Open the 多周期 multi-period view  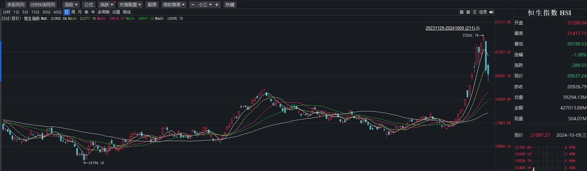(x=103, y=12)
